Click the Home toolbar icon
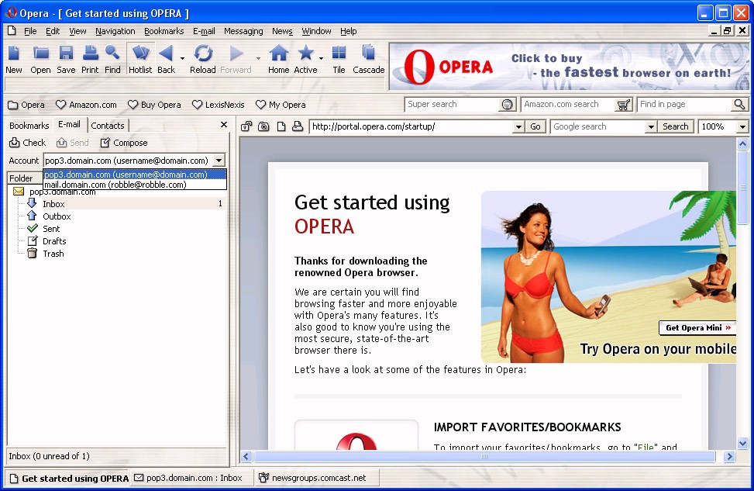The width and height of the screenshot is (754, 491). pos(278,54)
